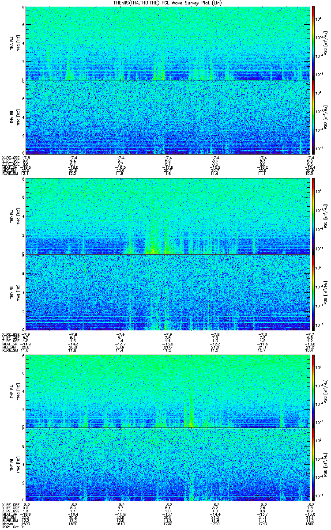Open the THE B⊥ spectrogram panel
331x530 pixels.
pyautogui.click(x=167, y=391)
